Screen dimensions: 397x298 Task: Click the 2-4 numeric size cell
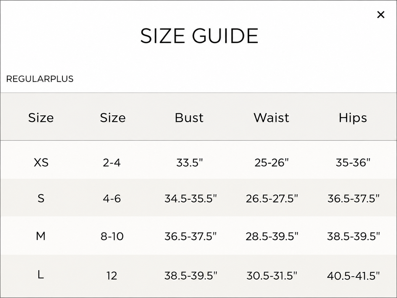112,163
